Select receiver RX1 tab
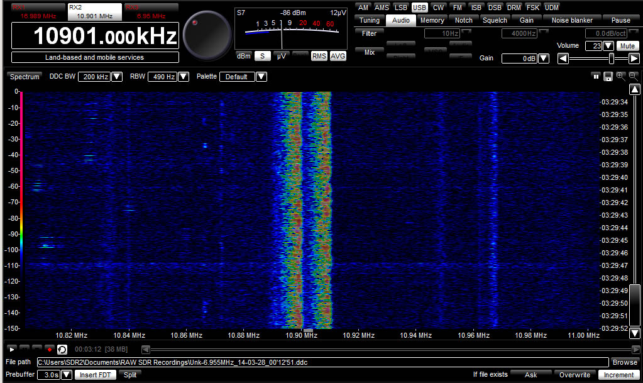This screenshot has width=643, height=383. 38,11
